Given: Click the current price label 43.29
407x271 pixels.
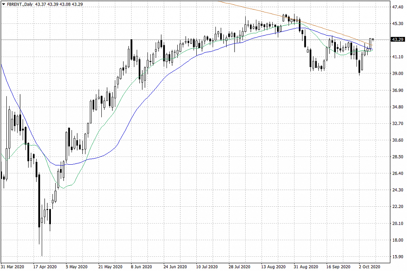Looking at the screenshot, I should pos(397,39).
